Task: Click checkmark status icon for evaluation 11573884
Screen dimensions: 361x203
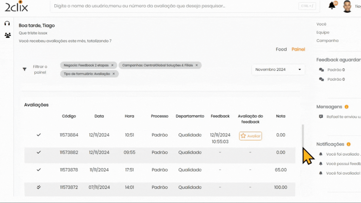Action: pyautogui.click(x=39, y=135)
